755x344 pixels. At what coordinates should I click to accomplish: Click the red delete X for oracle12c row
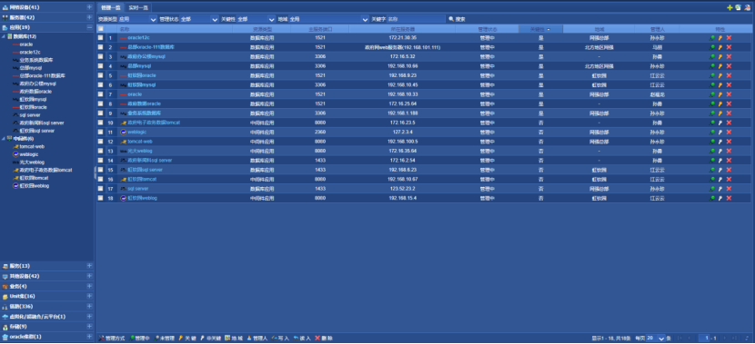pyautogui.click(x=729, y=37)
